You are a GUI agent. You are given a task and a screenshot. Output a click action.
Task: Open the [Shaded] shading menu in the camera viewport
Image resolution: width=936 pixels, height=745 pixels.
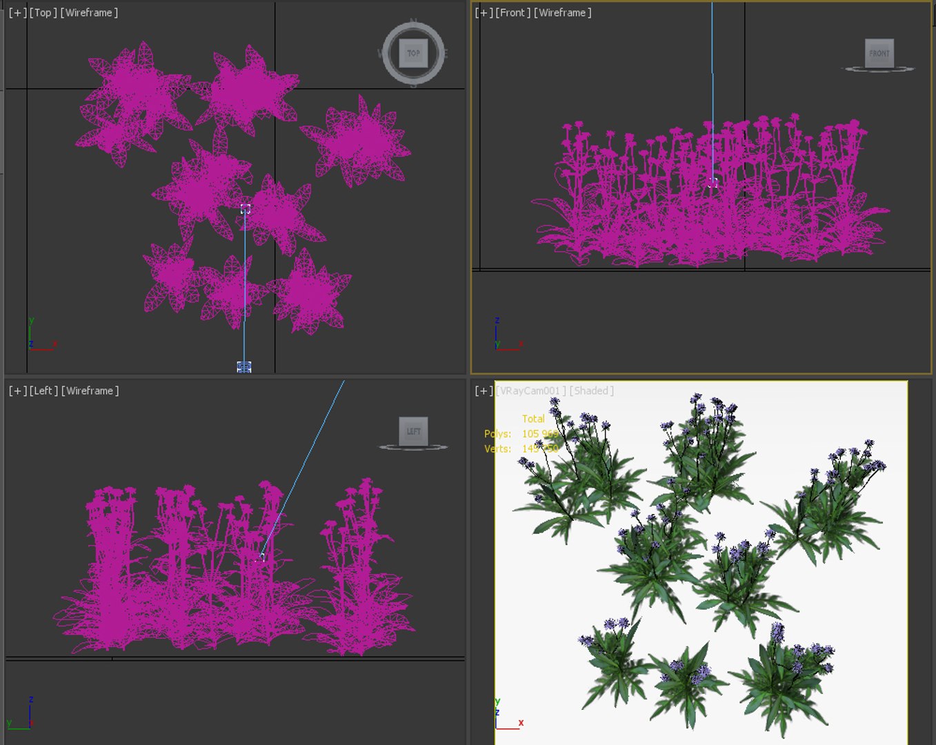[x=592, y=390]
